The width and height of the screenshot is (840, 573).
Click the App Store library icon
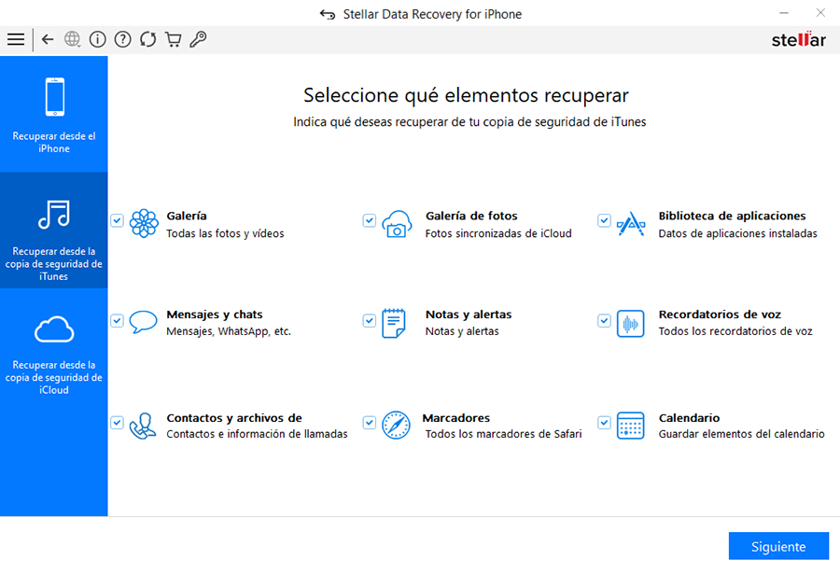(631, 224)
